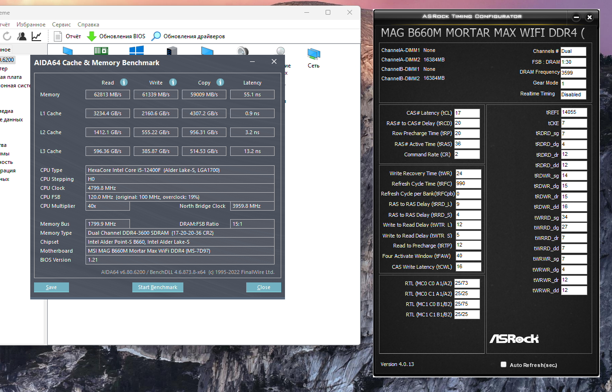Image resolution: width=612 pixels, height=392 pixels.
Task: Open the Сервис menu
Action: pyautogui.click(x=61, y=25)
